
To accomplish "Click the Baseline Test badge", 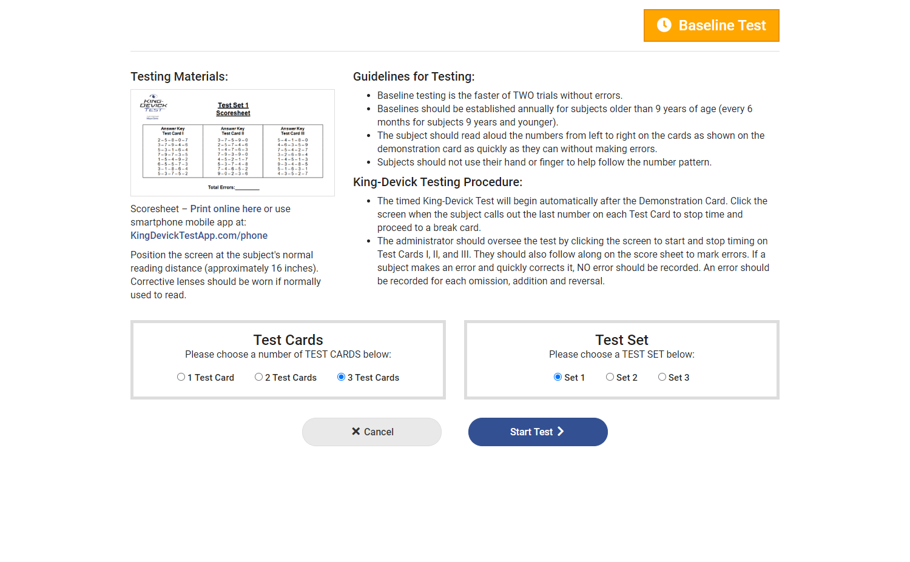I will (711, 25).
